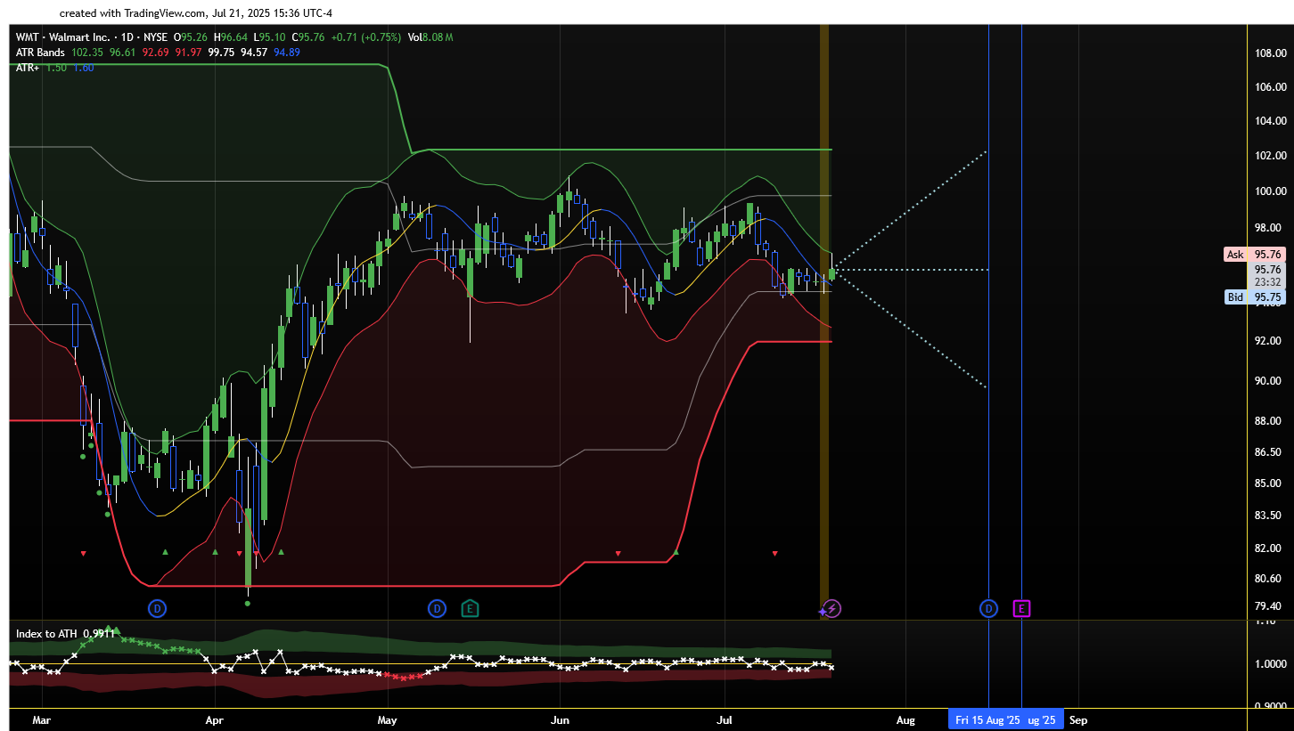
Task: Click the May dividend D marker
Action: (x=437, y=609)
